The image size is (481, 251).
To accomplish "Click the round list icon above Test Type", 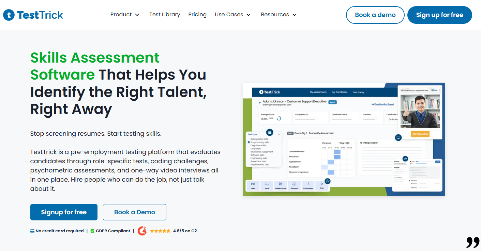I will (x=270, y=132).
